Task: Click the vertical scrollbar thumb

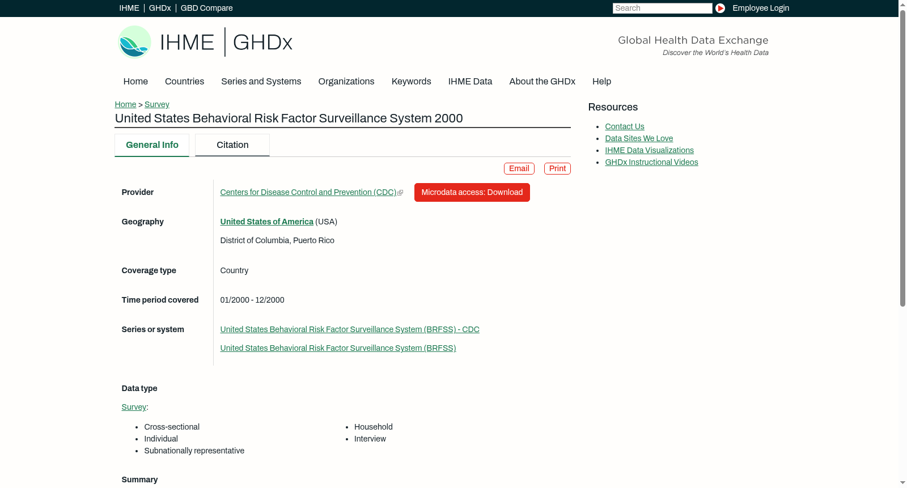Action: coord(902,158)
